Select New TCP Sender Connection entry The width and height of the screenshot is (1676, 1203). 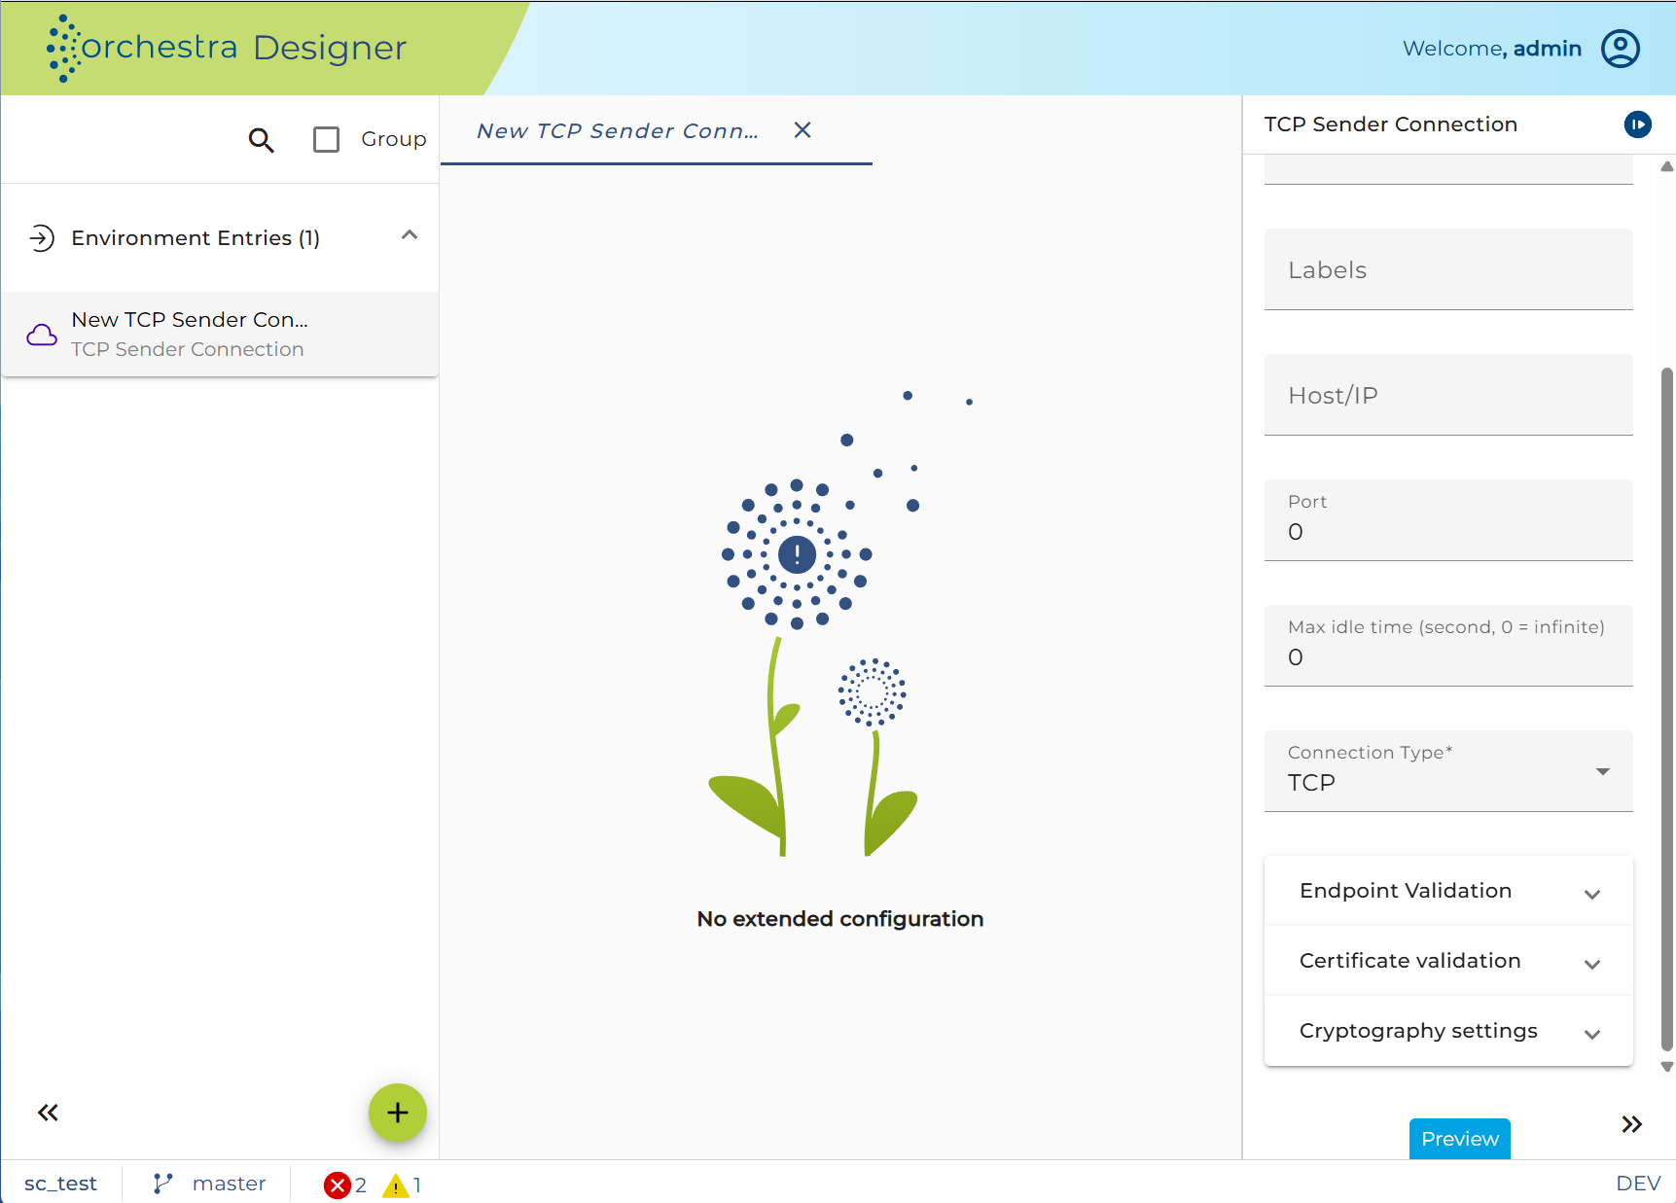pyautogui.click(x=220, y=334)
